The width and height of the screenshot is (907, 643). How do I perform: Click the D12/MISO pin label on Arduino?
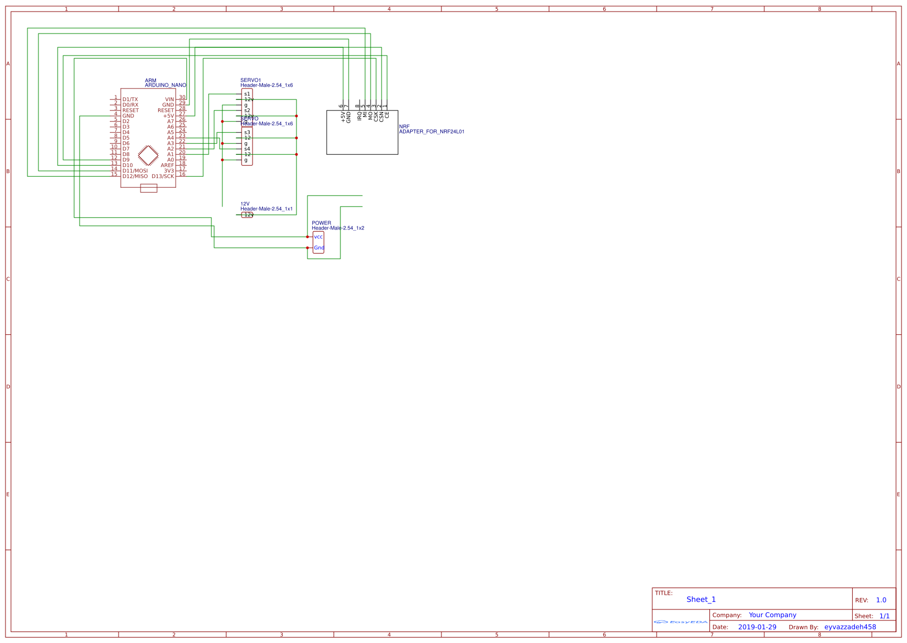pyautogui.click(x=135, y=176)
